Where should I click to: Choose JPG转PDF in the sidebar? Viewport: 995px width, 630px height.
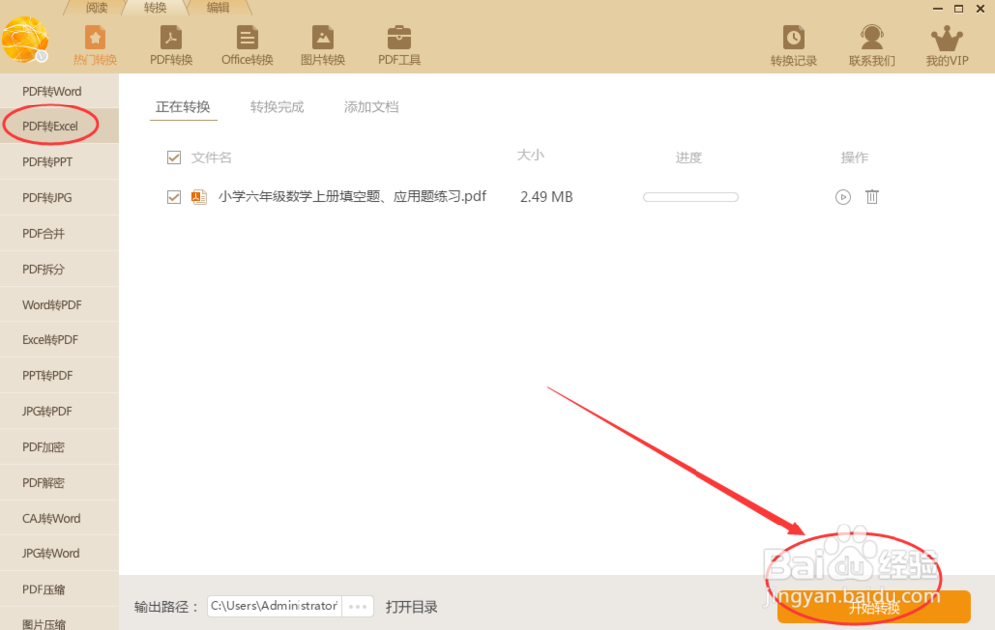[60, 411]
